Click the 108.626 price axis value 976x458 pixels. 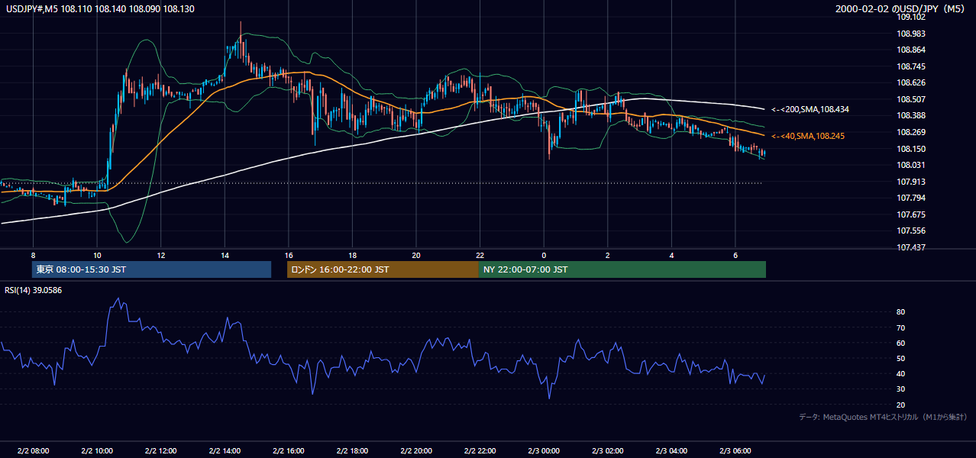pyautogui.click(x=911, y=82)
